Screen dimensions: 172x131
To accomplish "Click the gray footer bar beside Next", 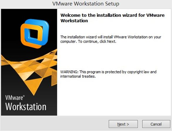I will point(55,124).
